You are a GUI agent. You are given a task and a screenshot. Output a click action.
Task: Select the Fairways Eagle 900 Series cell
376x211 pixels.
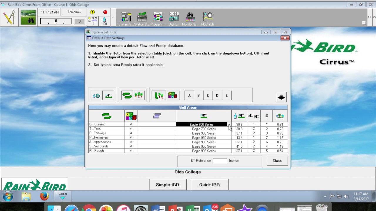(x=204, y=133)
